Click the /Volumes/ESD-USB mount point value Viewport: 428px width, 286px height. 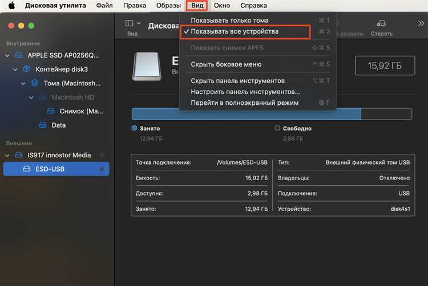tap(242, 162)
